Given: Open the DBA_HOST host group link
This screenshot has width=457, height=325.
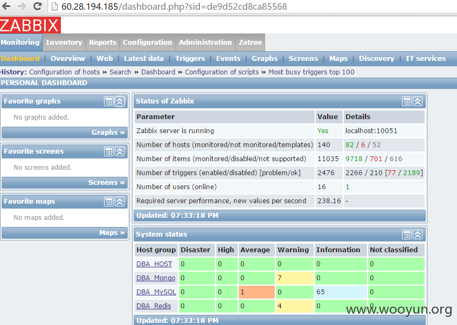Looking at the screenshot, I should pyautogui.click(x=154, y=264).
